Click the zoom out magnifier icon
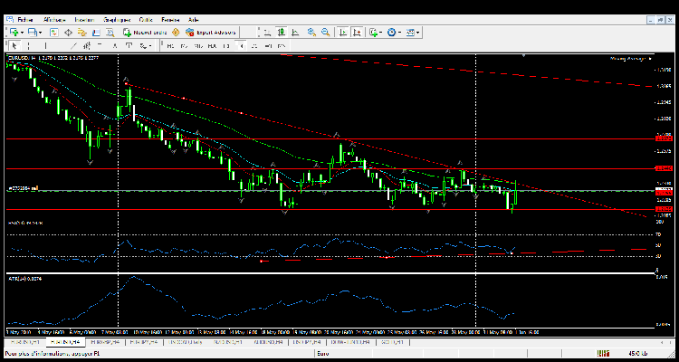This screenshot has width=679, height=362. [323, 33]
